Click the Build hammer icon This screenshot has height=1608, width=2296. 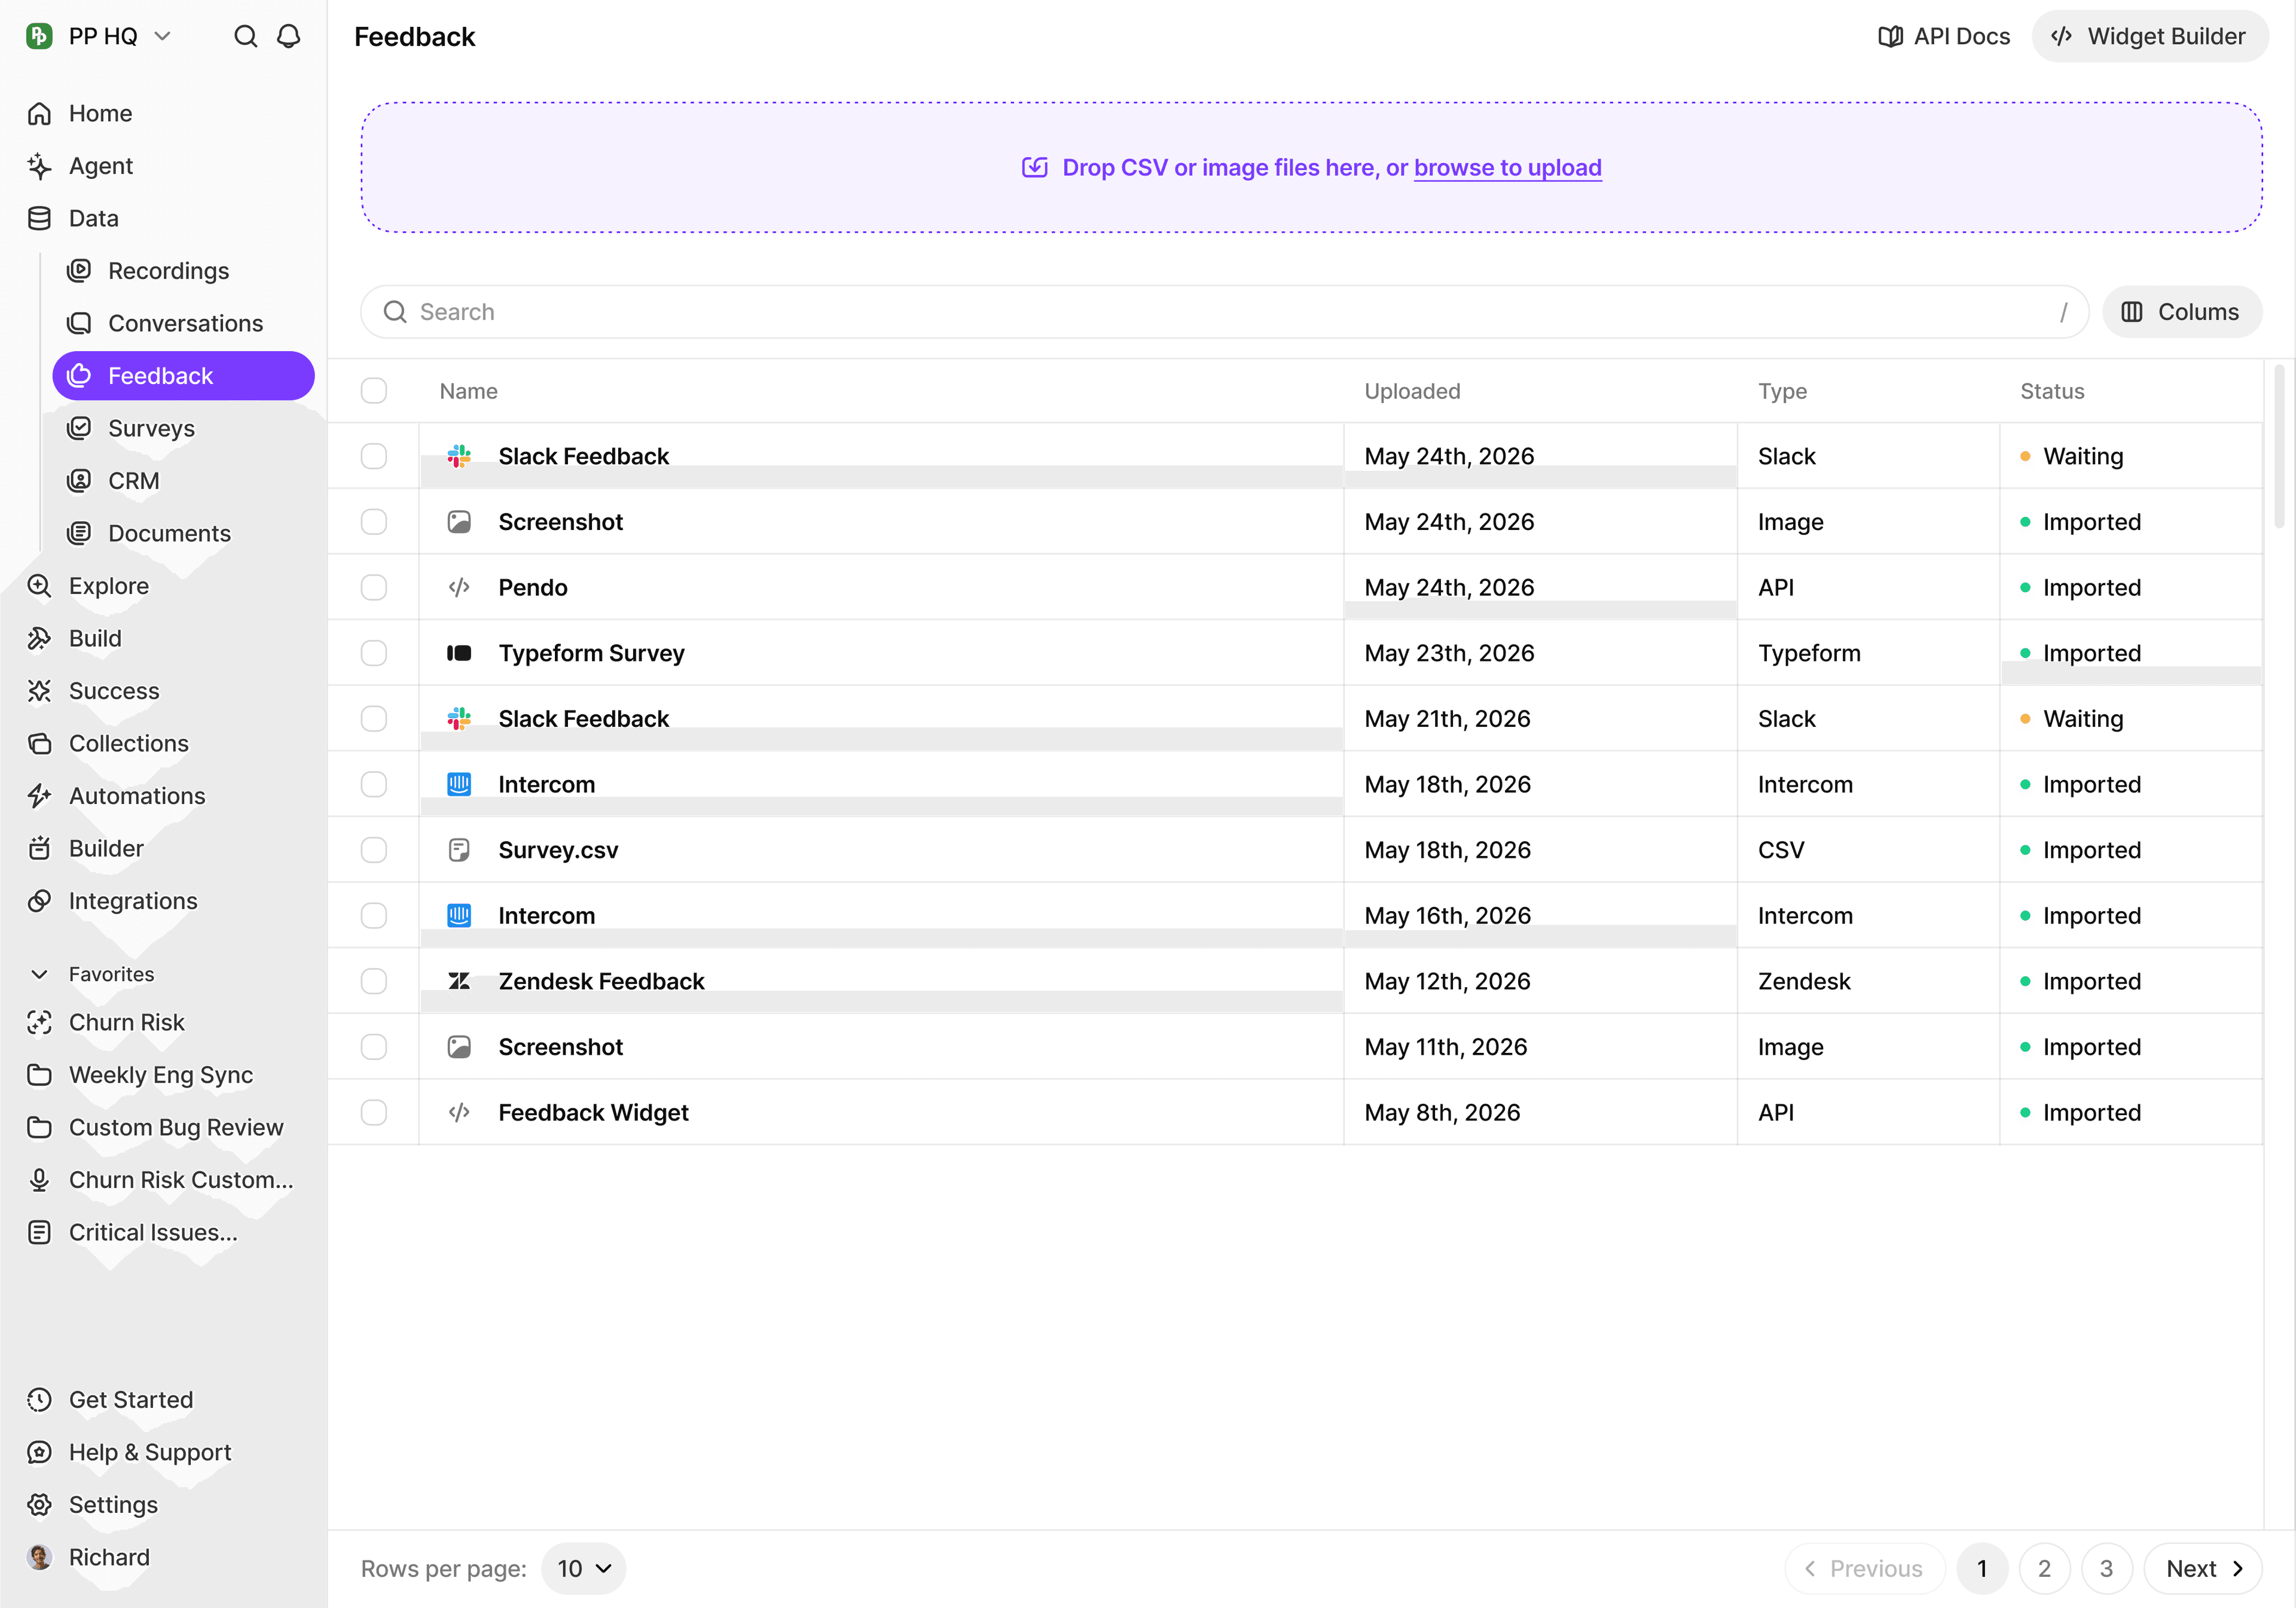[x=39, y=638]
